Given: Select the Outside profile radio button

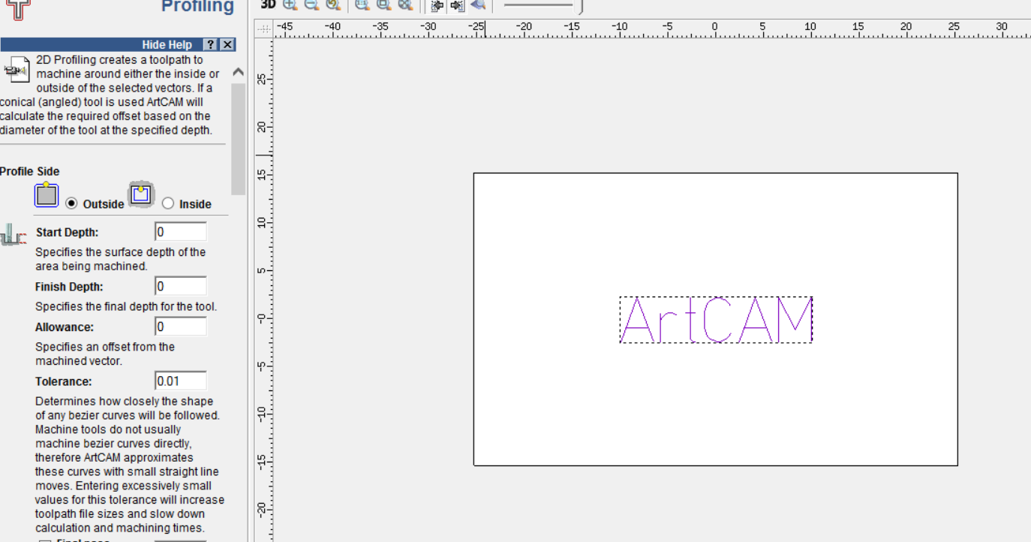Looking at the screenshot, I should (72, 203).
